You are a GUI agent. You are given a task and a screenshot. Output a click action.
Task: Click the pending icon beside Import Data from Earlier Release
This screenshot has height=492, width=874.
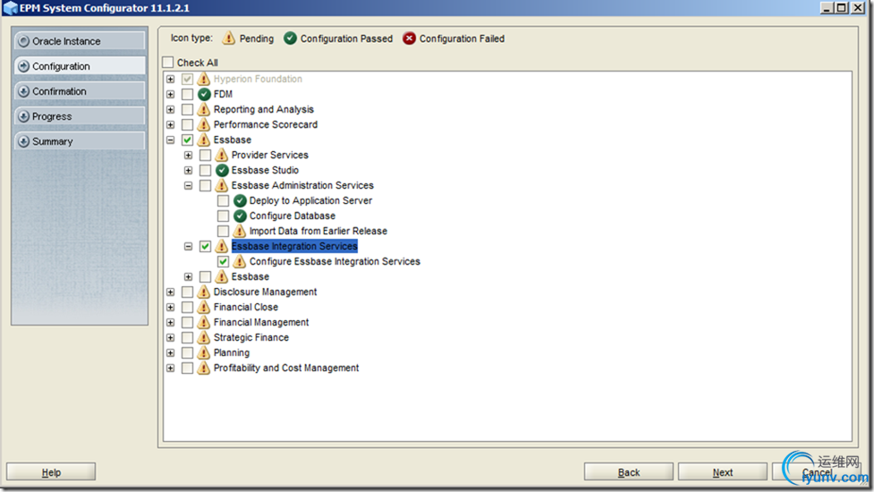[x=240, y=231]
